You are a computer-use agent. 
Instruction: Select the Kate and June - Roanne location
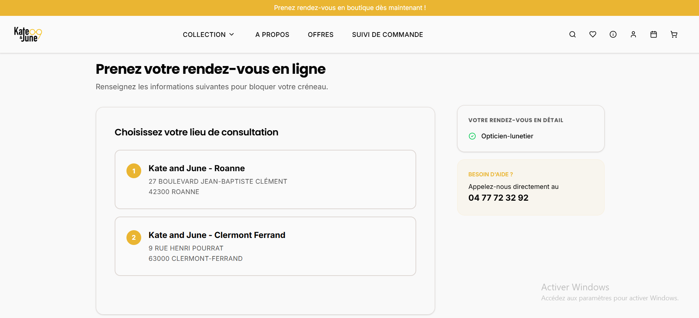(x=265, y=179)
